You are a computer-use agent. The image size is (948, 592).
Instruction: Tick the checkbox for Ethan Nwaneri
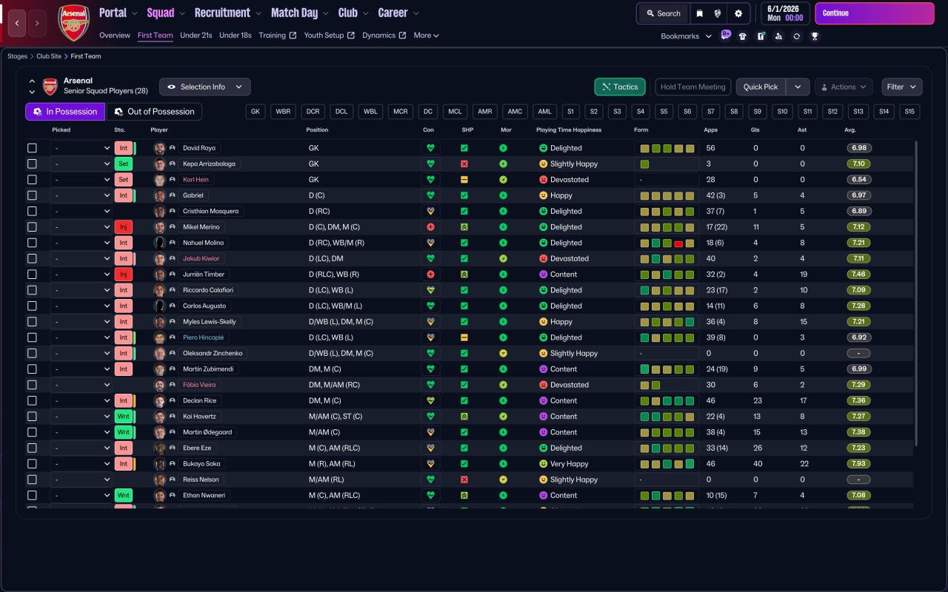[32, 495]
